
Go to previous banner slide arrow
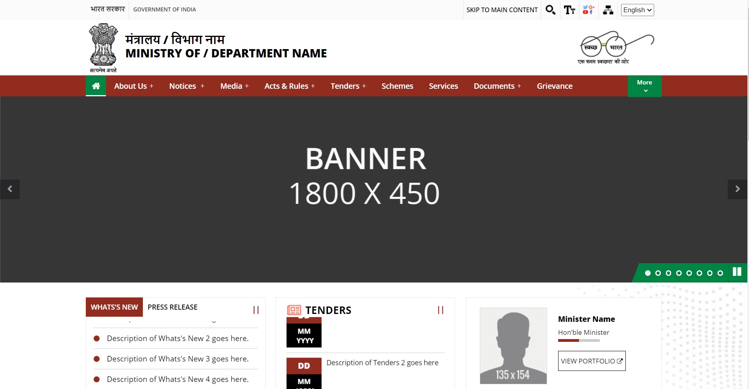[10, 189]
